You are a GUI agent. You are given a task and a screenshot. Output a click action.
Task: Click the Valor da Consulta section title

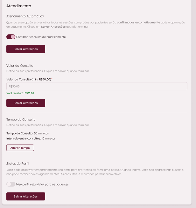click(x=20, y=66)
